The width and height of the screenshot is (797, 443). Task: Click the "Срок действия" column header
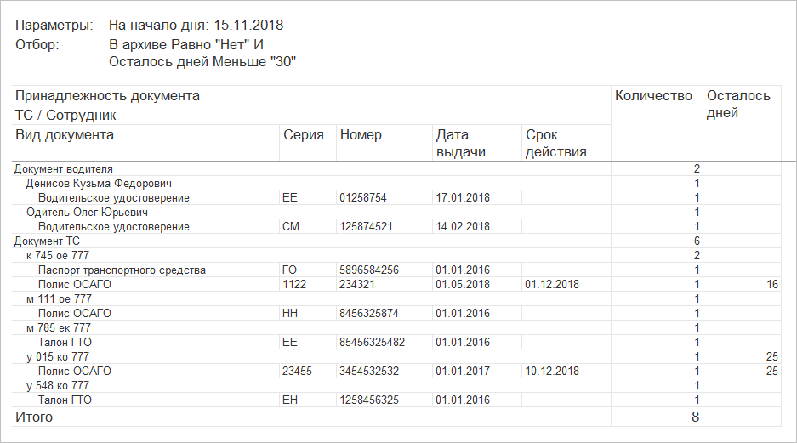pos(556,143)
